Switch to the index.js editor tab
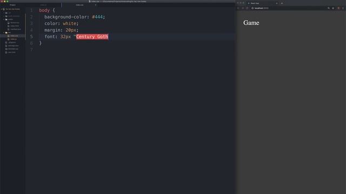 click(x=43, y=5)
